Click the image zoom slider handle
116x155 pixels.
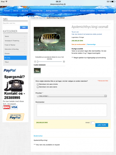point(37,62)
